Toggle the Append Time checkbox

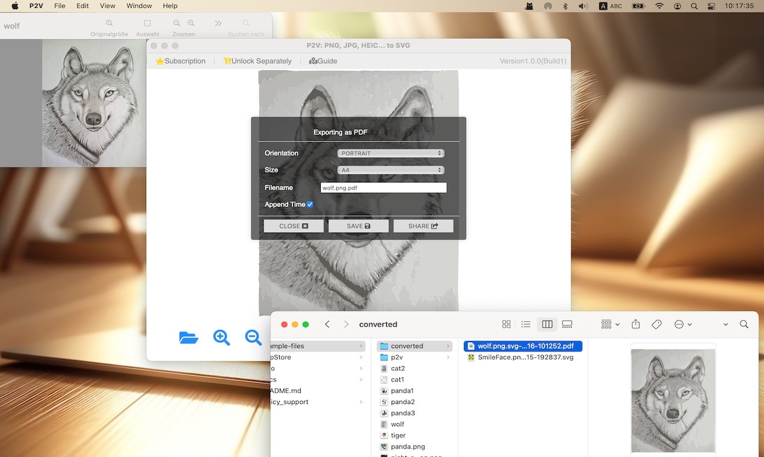pos(310,204)
